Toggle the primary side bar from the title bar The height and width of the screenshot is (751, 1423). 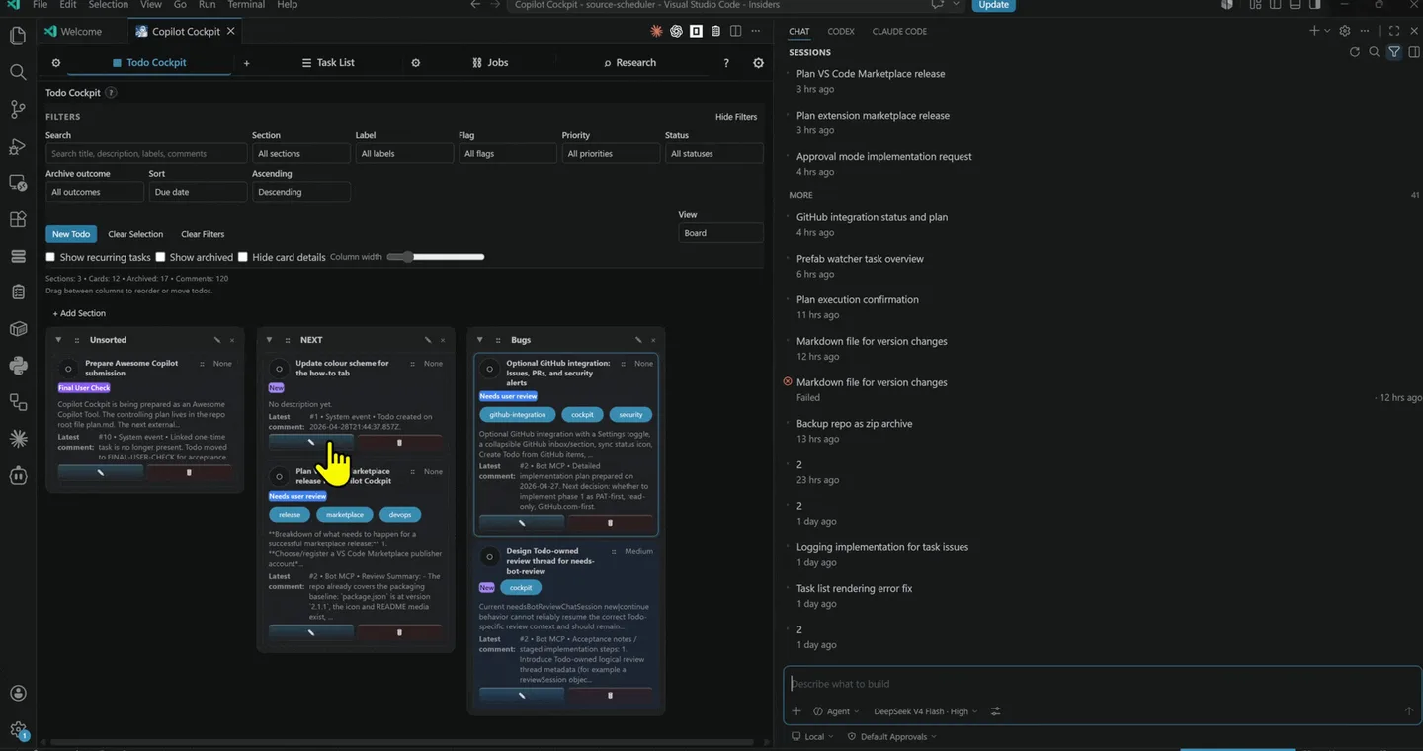1276,5
